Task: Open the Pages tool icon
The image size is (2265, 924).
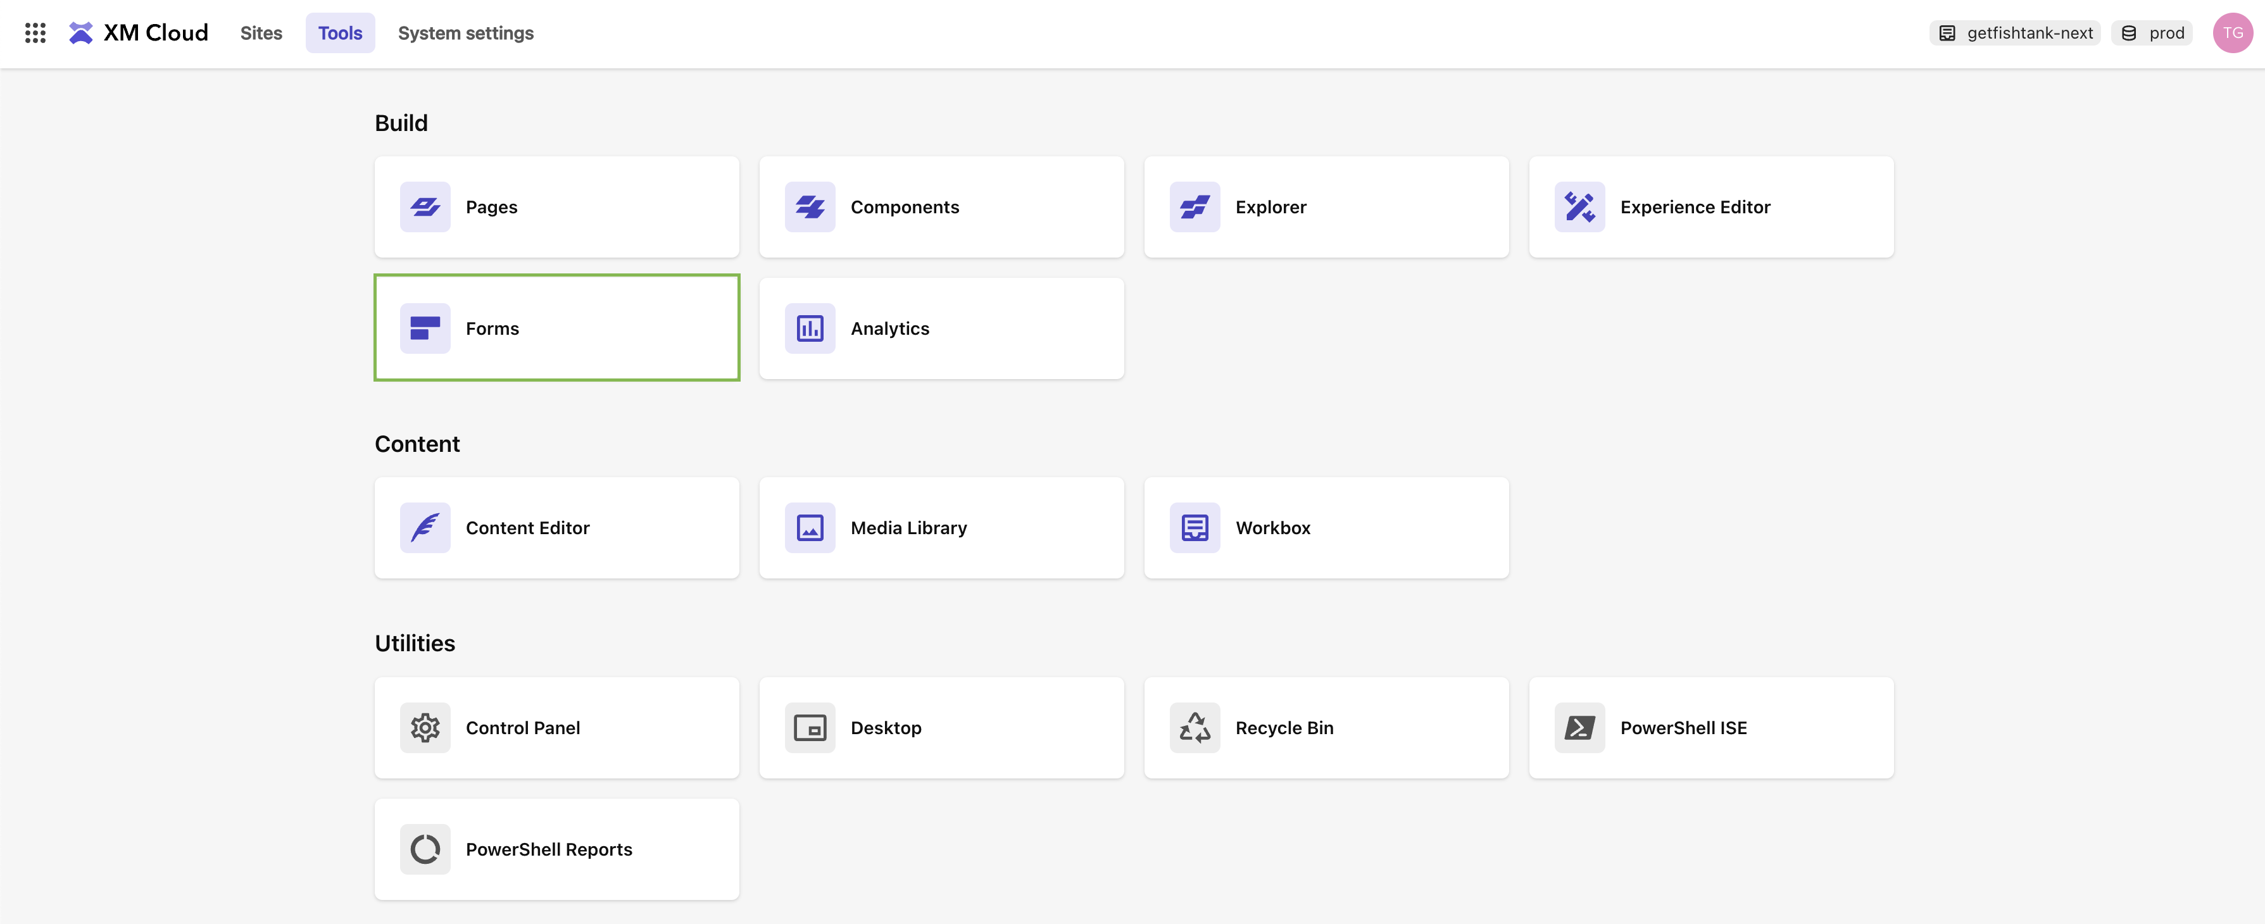Action: (x=425, y=206)
